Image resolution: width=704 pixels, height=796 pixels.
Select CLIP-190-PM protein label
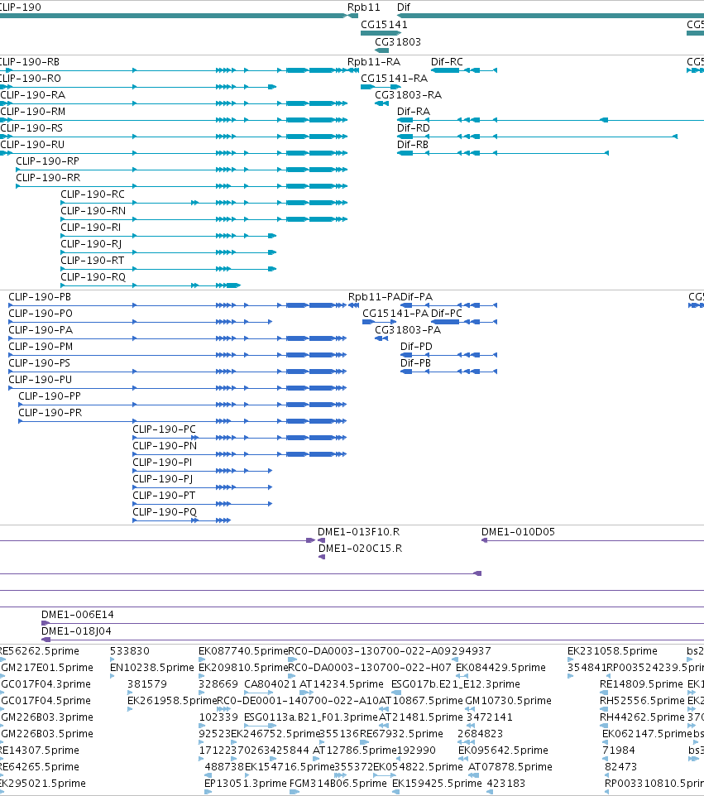tap(41, 346)
